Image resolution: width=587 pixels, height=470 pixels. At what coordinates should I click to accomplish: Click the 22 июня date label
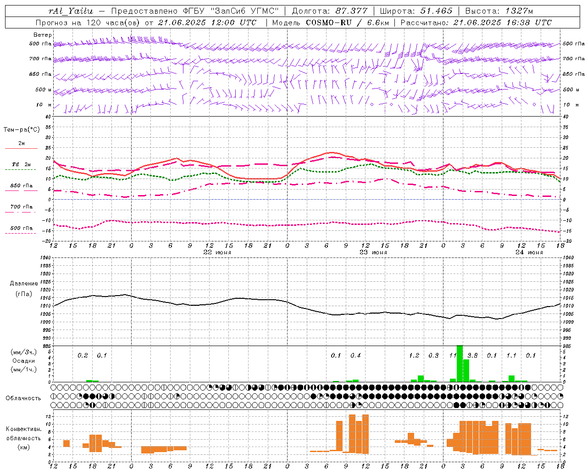(x=217, y=252)
